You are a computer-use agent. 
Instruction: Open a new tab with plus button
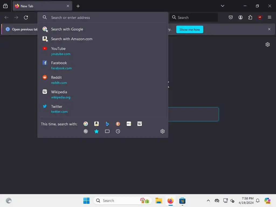(x=78, y=6)
